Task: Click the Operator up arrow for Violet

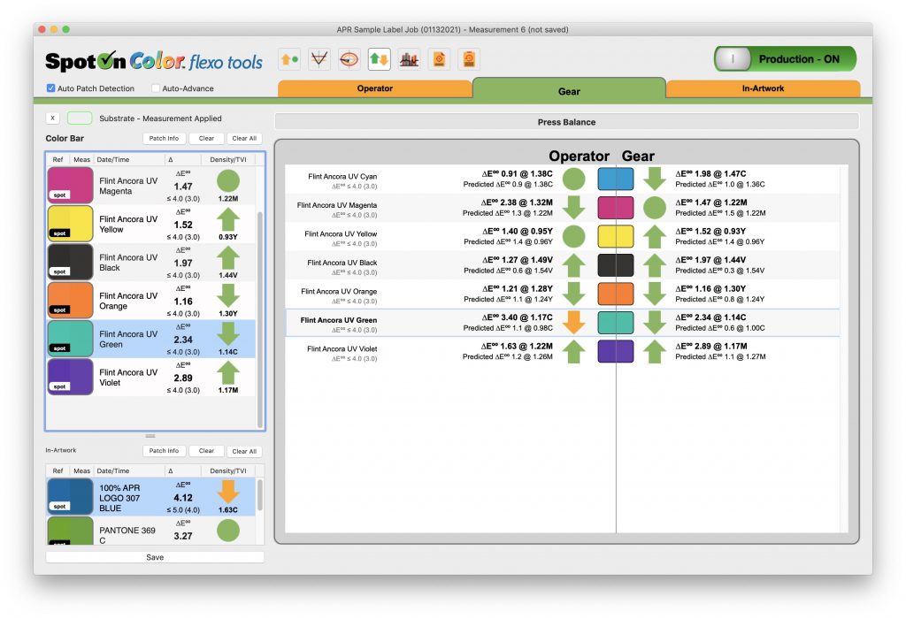Action: click(x=573, y=352)
